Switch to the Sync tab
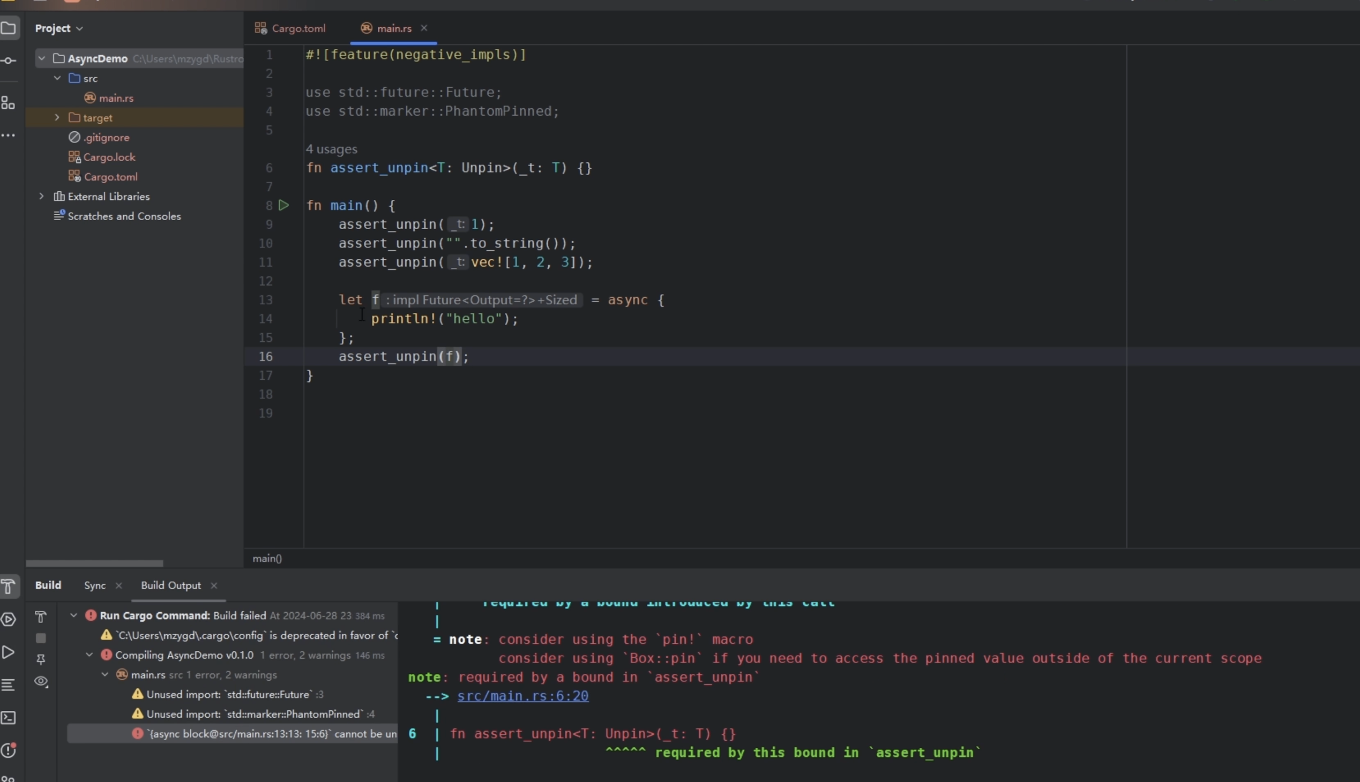 click(x=94, y=585)
